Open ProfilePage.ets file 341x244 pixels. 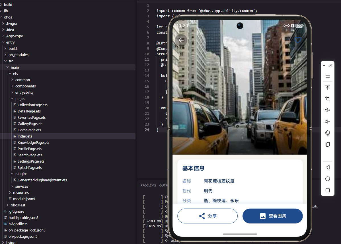point(29,149)
